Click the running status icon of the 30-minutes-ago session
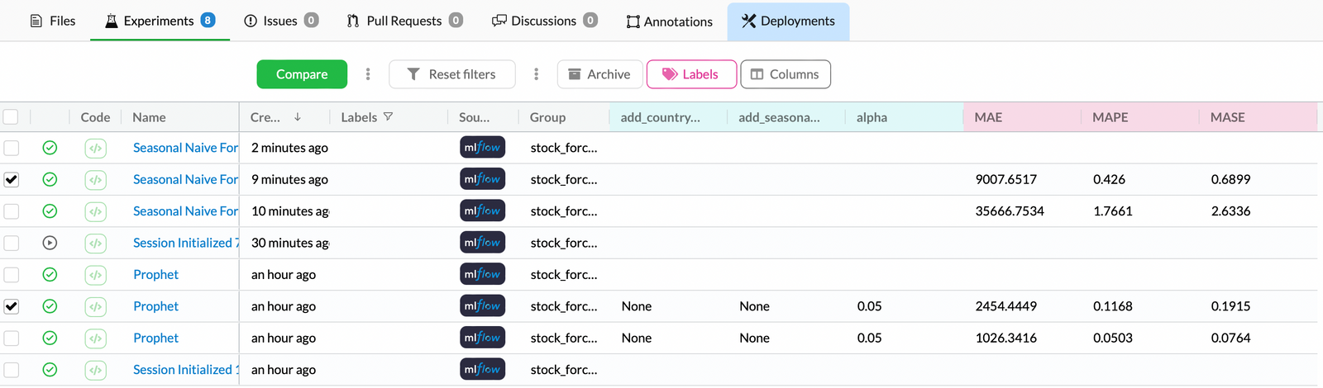Viewport: 1323px width, 388px height. click(50, 243)
